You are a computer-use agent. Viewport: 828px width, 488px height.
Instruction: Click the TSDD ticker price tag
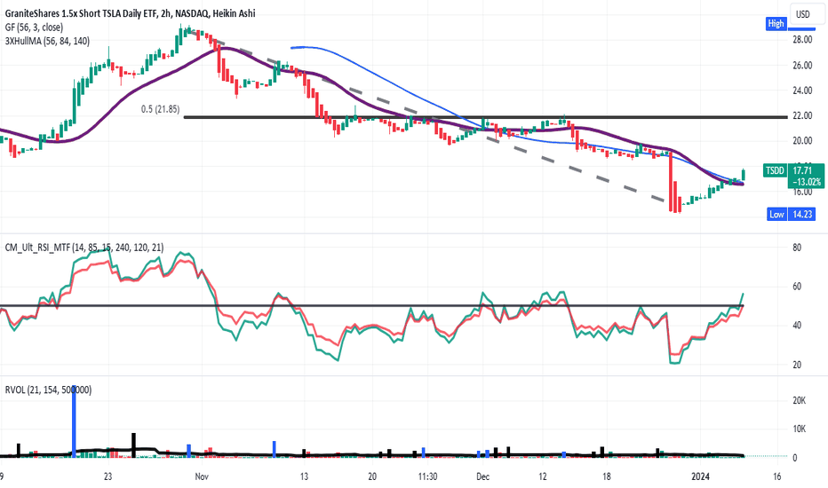(x=775, y=170)
